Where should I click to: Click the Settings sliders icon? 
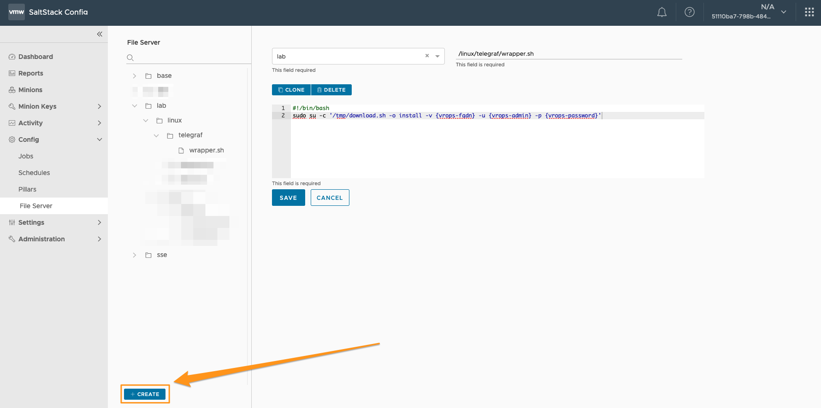click(12, 222)
